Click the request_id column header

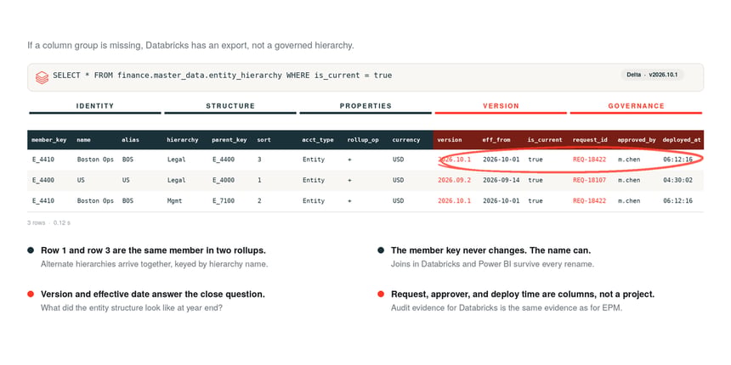(x=590, y=140)
